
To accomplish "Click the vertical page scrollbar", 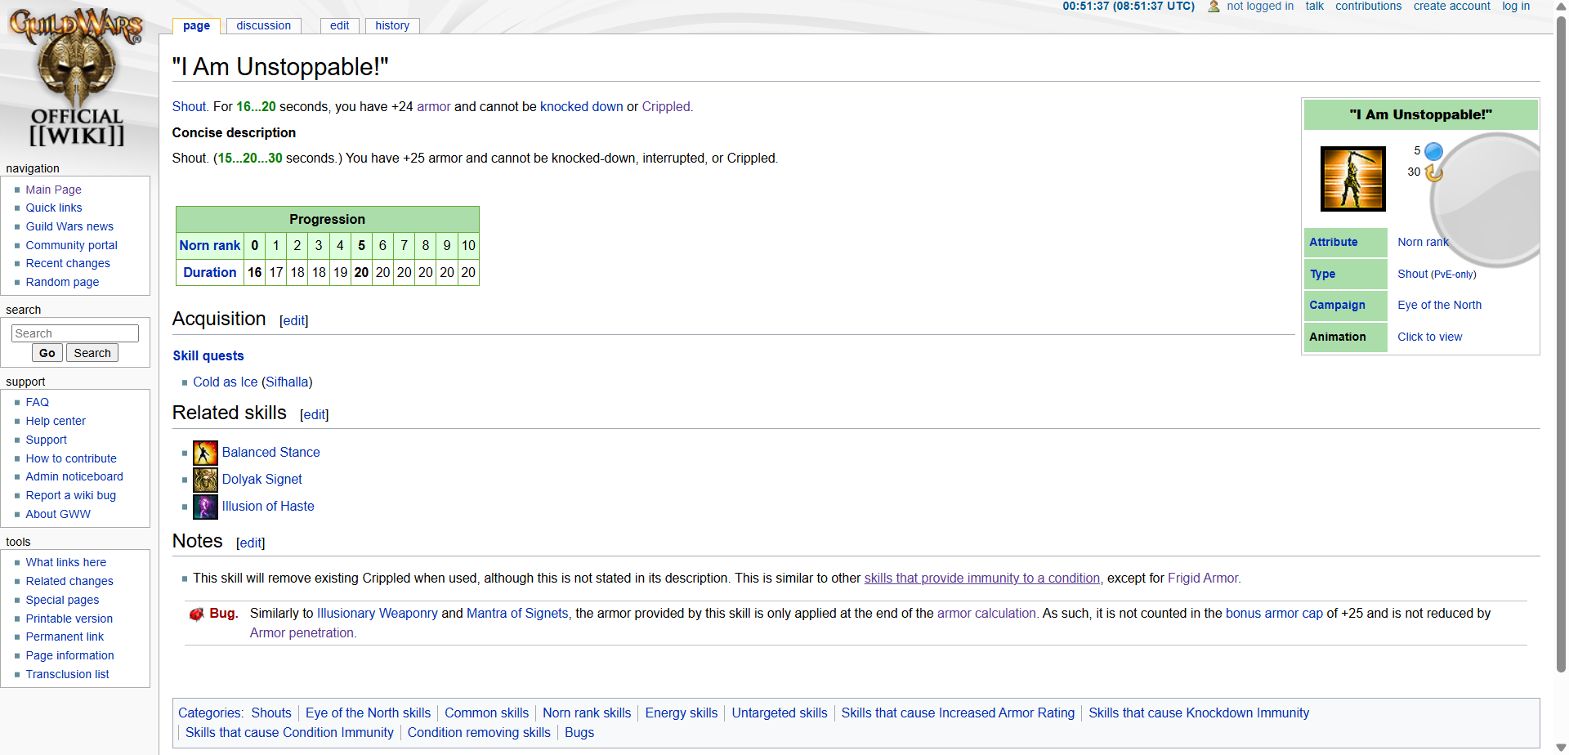I will (x=1561, y=343).
